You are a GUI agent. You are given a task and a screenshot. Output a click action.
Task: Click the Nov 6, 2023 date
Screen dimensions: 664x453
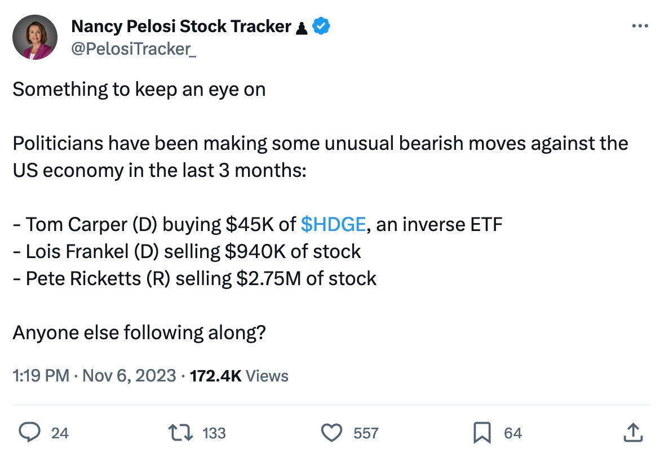point(129,375)
